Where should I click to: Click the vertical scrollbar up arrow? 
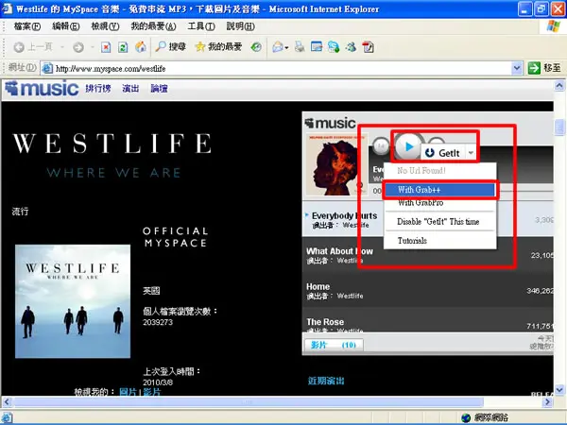[x=559, y=86]
